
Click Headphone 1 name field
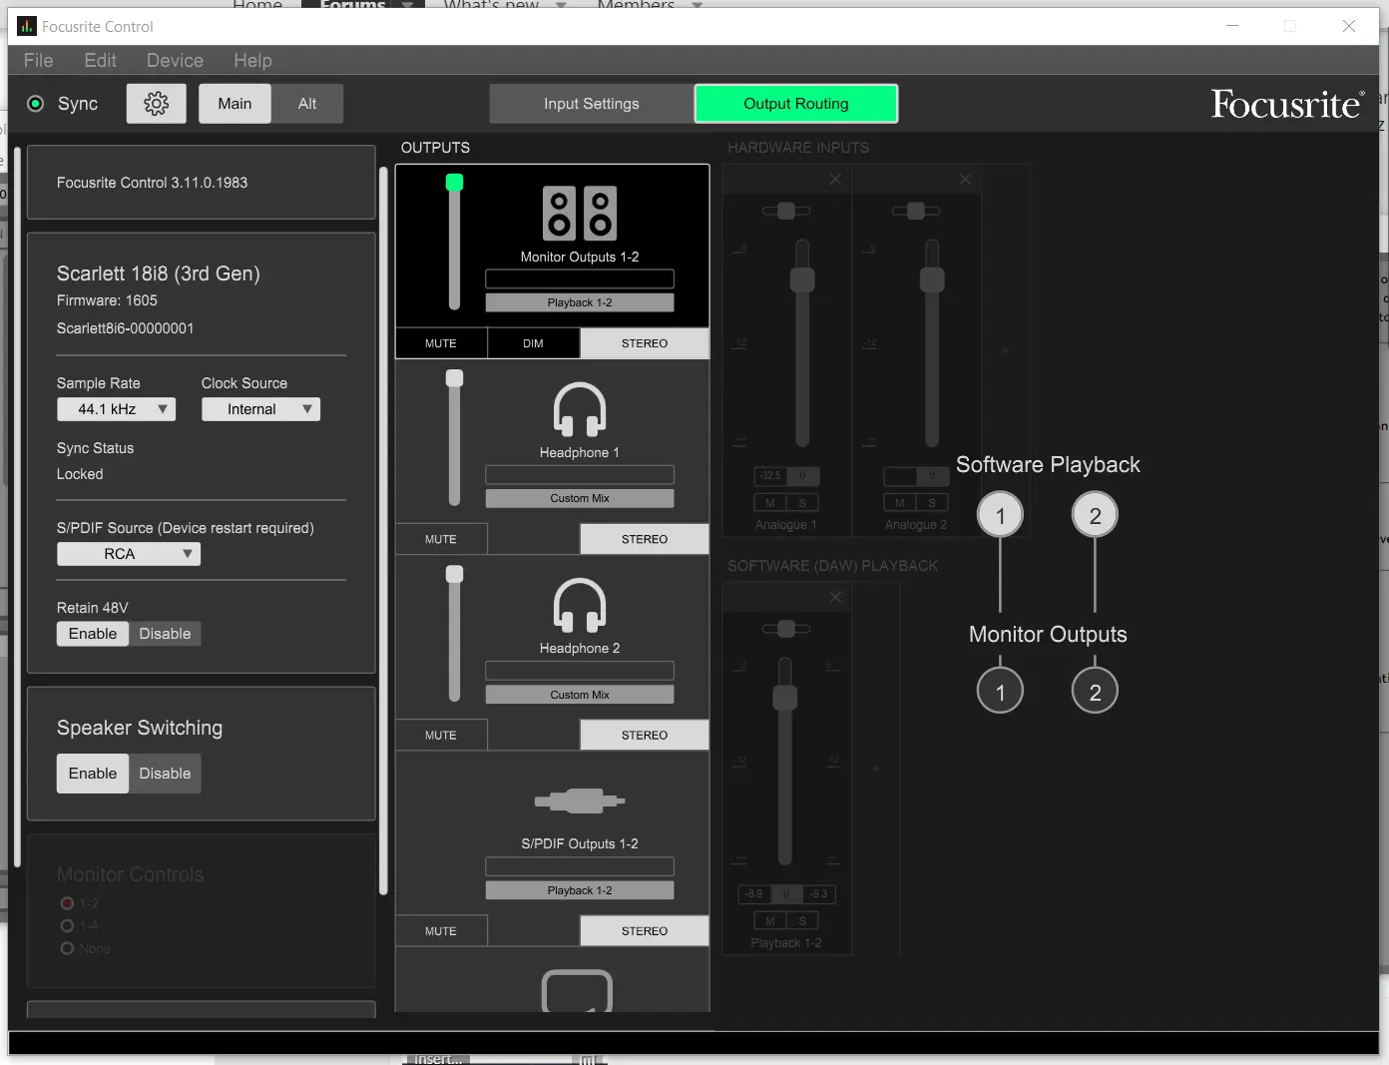580,474
